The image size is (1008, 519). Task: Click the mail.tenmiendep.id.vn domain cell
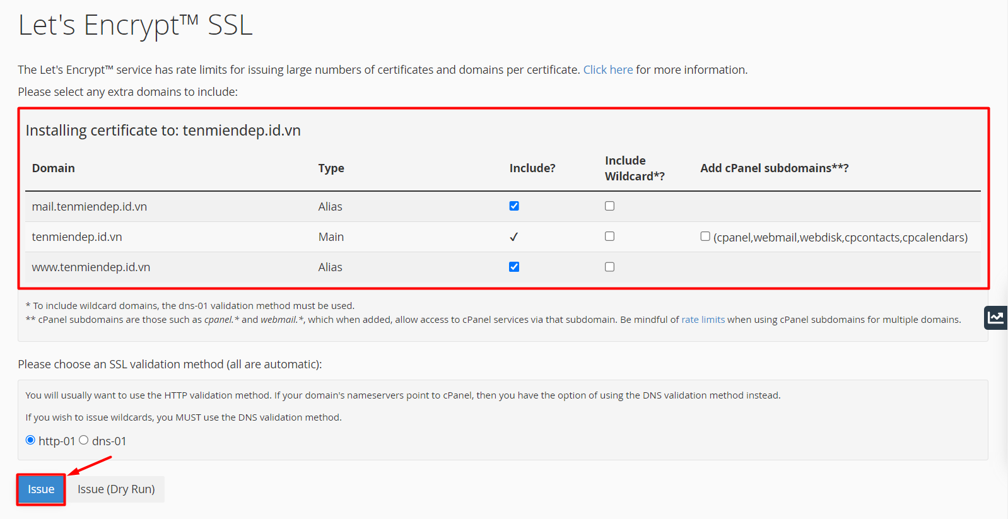pyautogui.click(x=90, y=207)
